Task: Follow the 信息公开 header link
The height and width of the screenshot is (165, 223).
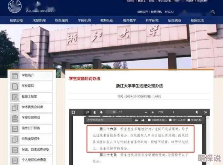Action: coord(143,12)
